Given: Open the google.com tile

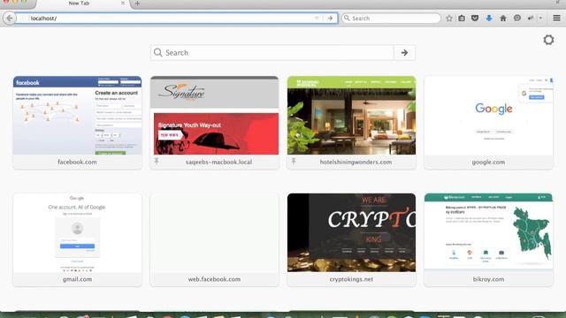Looking at the screenshot, I should tap(489, 122).
